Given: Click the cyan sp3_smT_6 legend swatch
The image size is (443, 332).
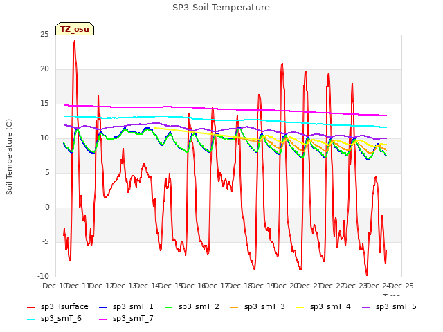Looking at the screenshot, I should click(30, 320).
